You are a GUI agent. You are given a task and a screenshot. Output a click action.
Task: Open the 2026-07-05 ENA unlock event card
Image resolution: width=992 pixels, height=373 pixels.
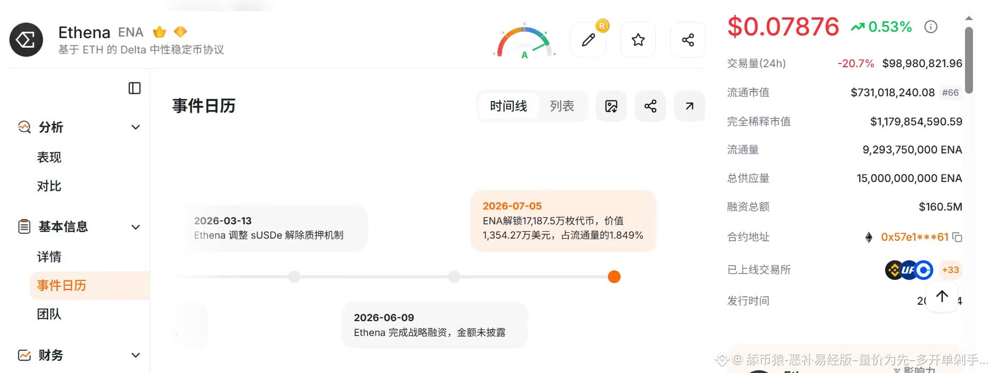(563, 221)
